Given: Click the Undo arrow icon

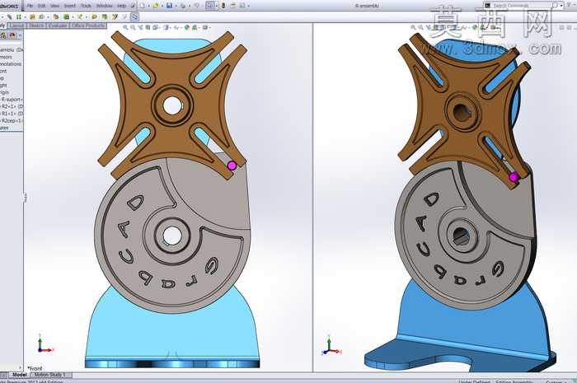Looking at the screenshot, I should (196, 6).
